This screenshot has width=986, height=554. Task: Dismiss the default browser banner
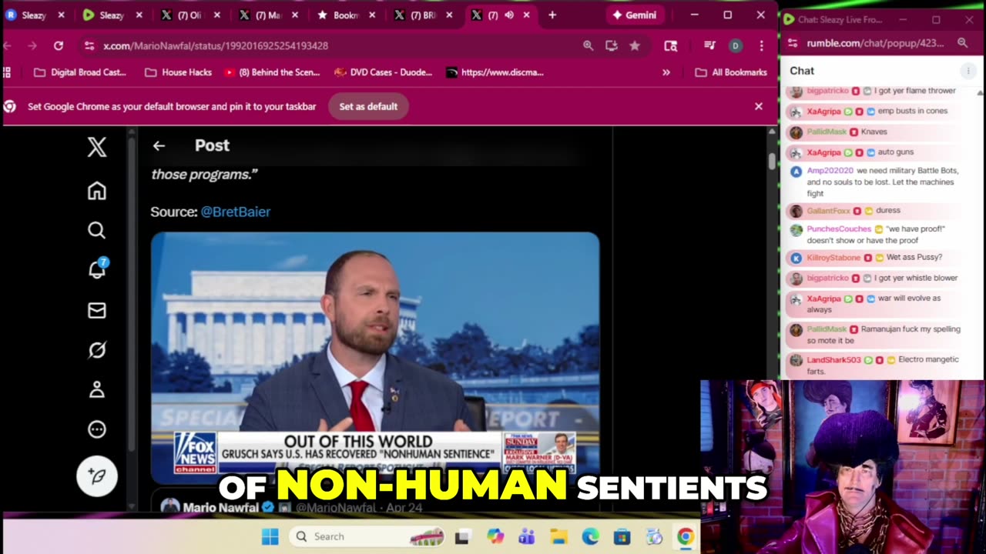(x=759, y=106)
